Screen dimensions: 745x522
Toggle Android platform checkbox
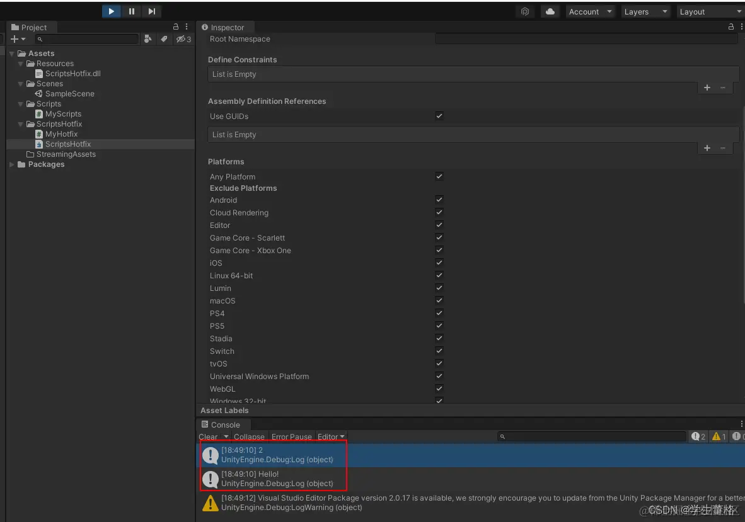(x=439, y=200)
